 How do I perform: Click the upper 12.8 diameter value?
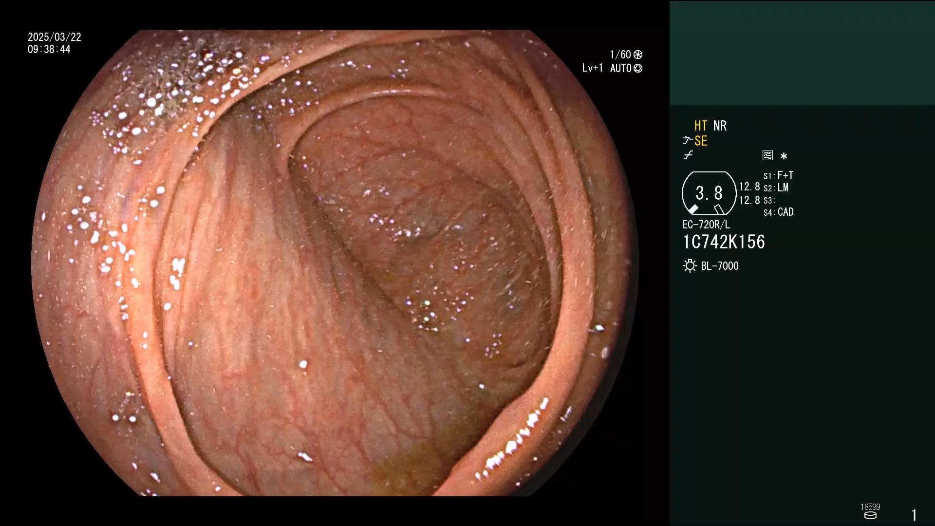pyautogui.click(x=749, y=187)
